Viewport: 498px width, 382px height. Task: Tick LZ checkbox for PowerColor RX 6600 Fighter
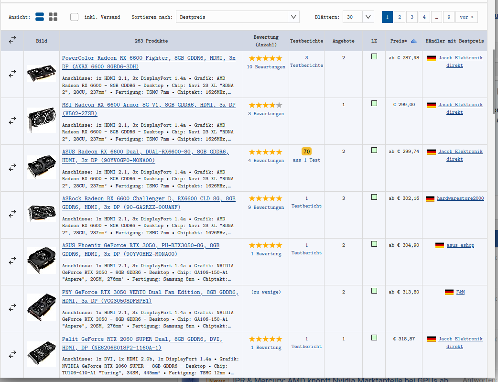[x=374, y=56]
